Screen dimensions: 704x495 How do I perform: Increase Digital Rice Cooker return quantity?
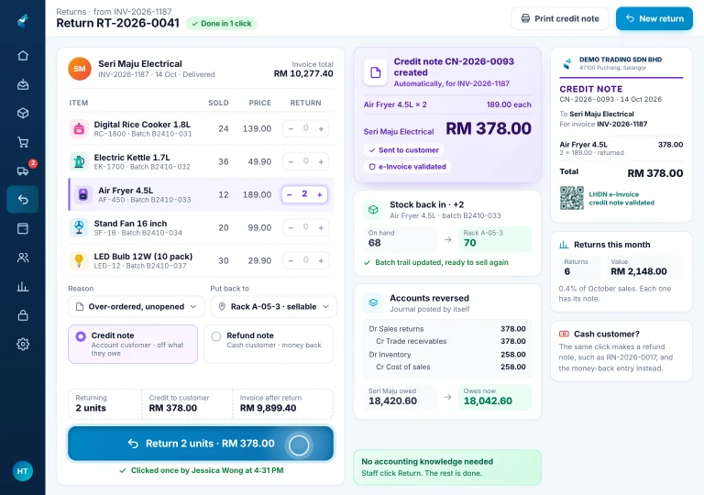[321, 129]
